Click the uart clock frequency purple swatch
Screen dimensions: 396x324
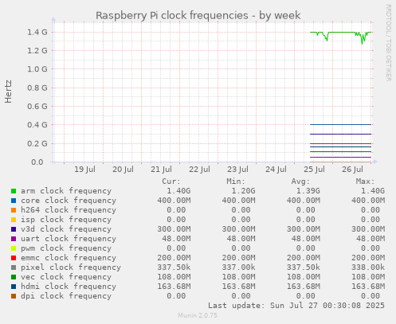pyautogui.click(x=14, y=239)
